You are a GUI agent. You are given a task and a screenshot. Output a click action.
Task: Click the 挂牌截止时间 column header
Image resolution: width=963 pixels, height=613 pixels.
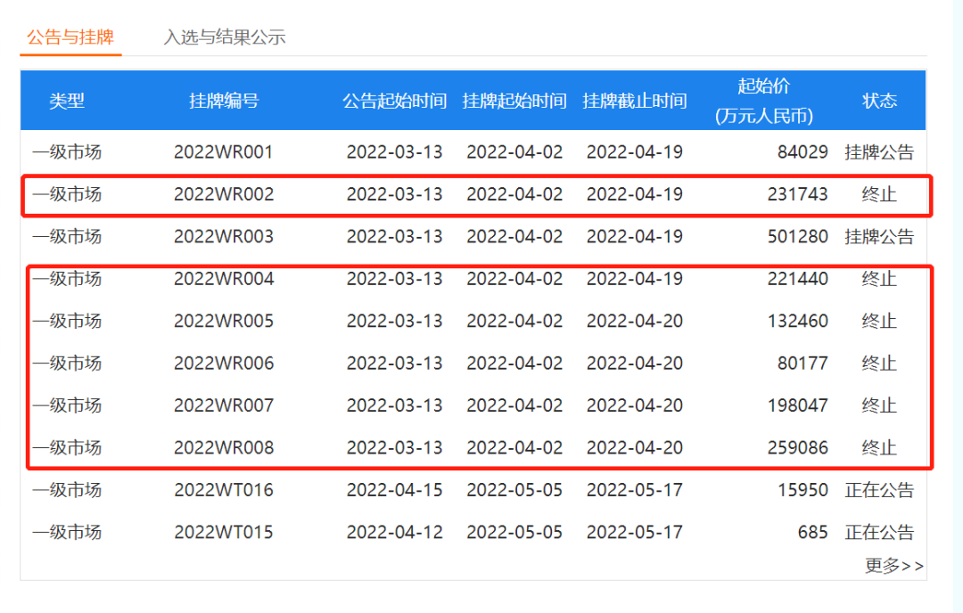pyautogui.click(x=635, y=101)
